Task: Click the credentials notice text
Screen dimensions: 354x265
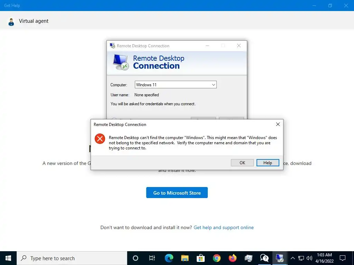Action: point(153,104)
